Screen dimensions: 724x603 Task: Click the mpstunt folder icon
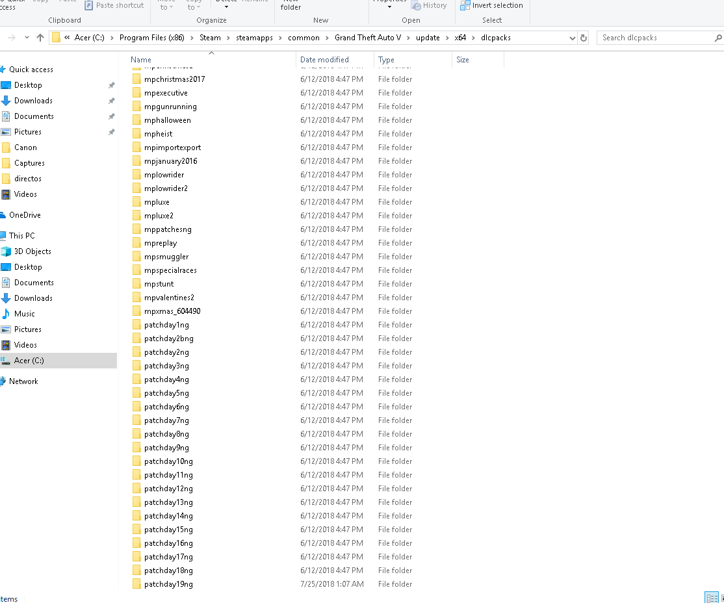[136, 283]
